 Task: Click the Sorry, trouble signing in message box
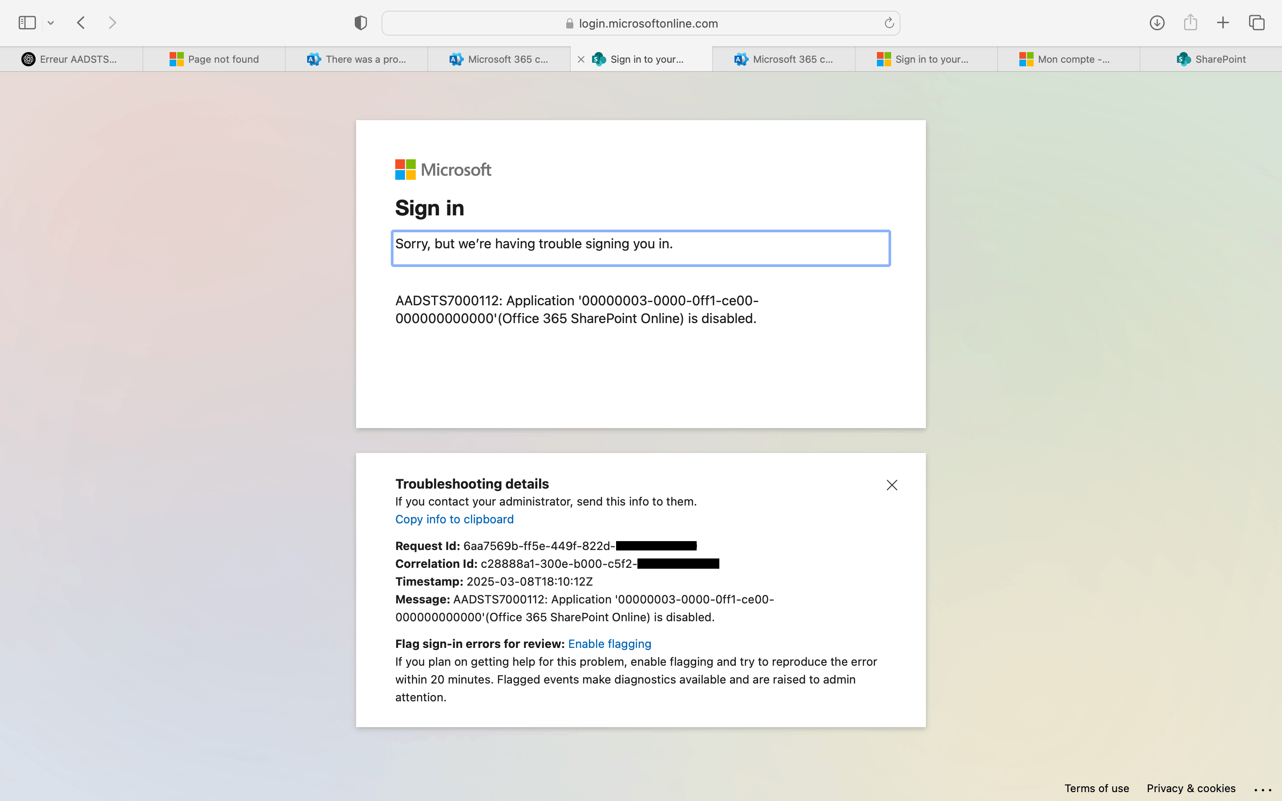(x=641, y=248)
